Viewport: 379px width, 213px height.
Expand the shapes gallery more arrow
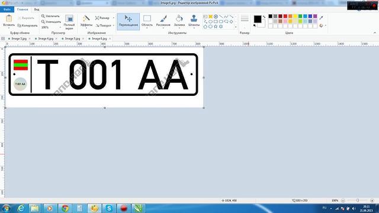[x=236, y=27]
